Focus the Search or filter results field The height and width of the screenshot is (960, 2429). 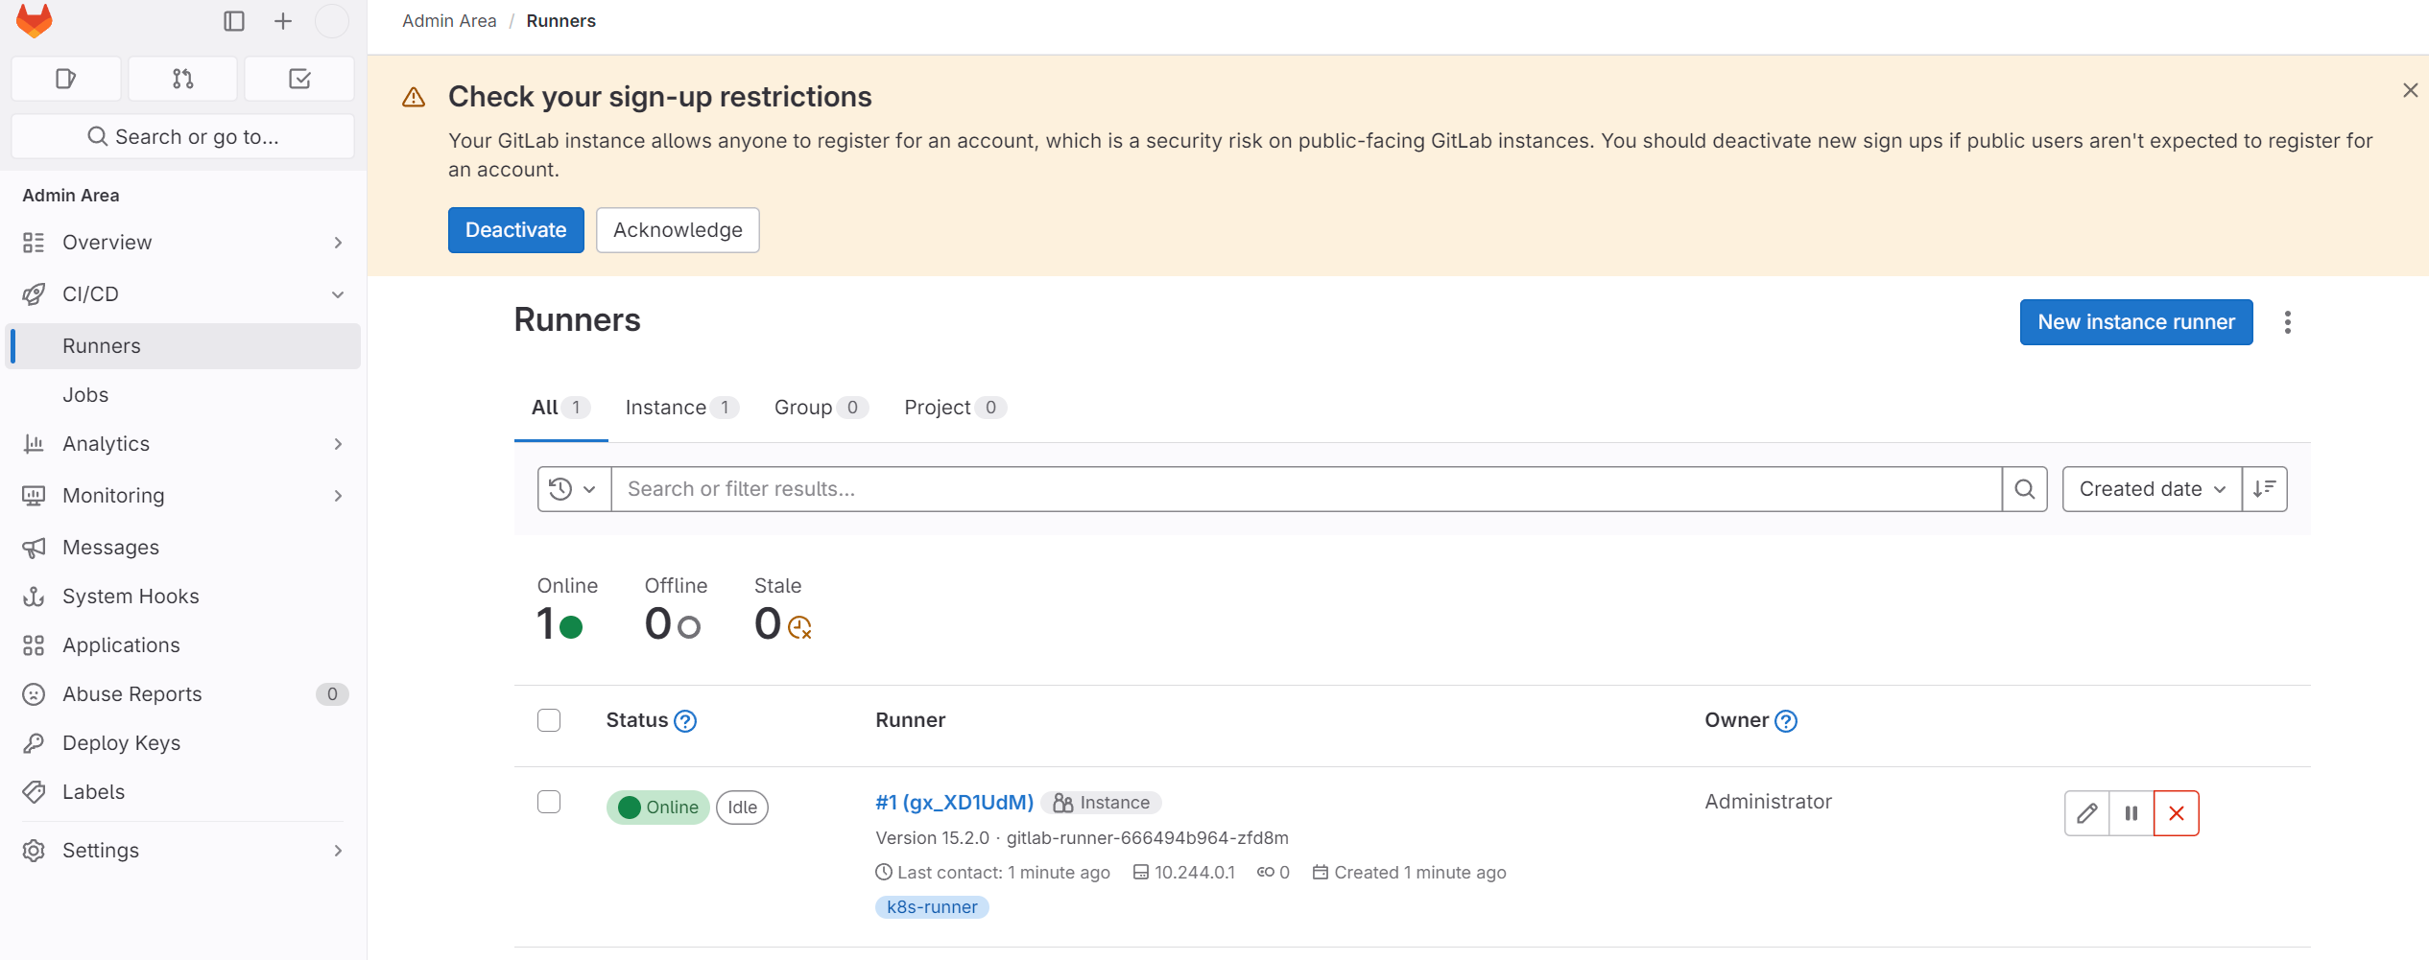point(1306,489)
